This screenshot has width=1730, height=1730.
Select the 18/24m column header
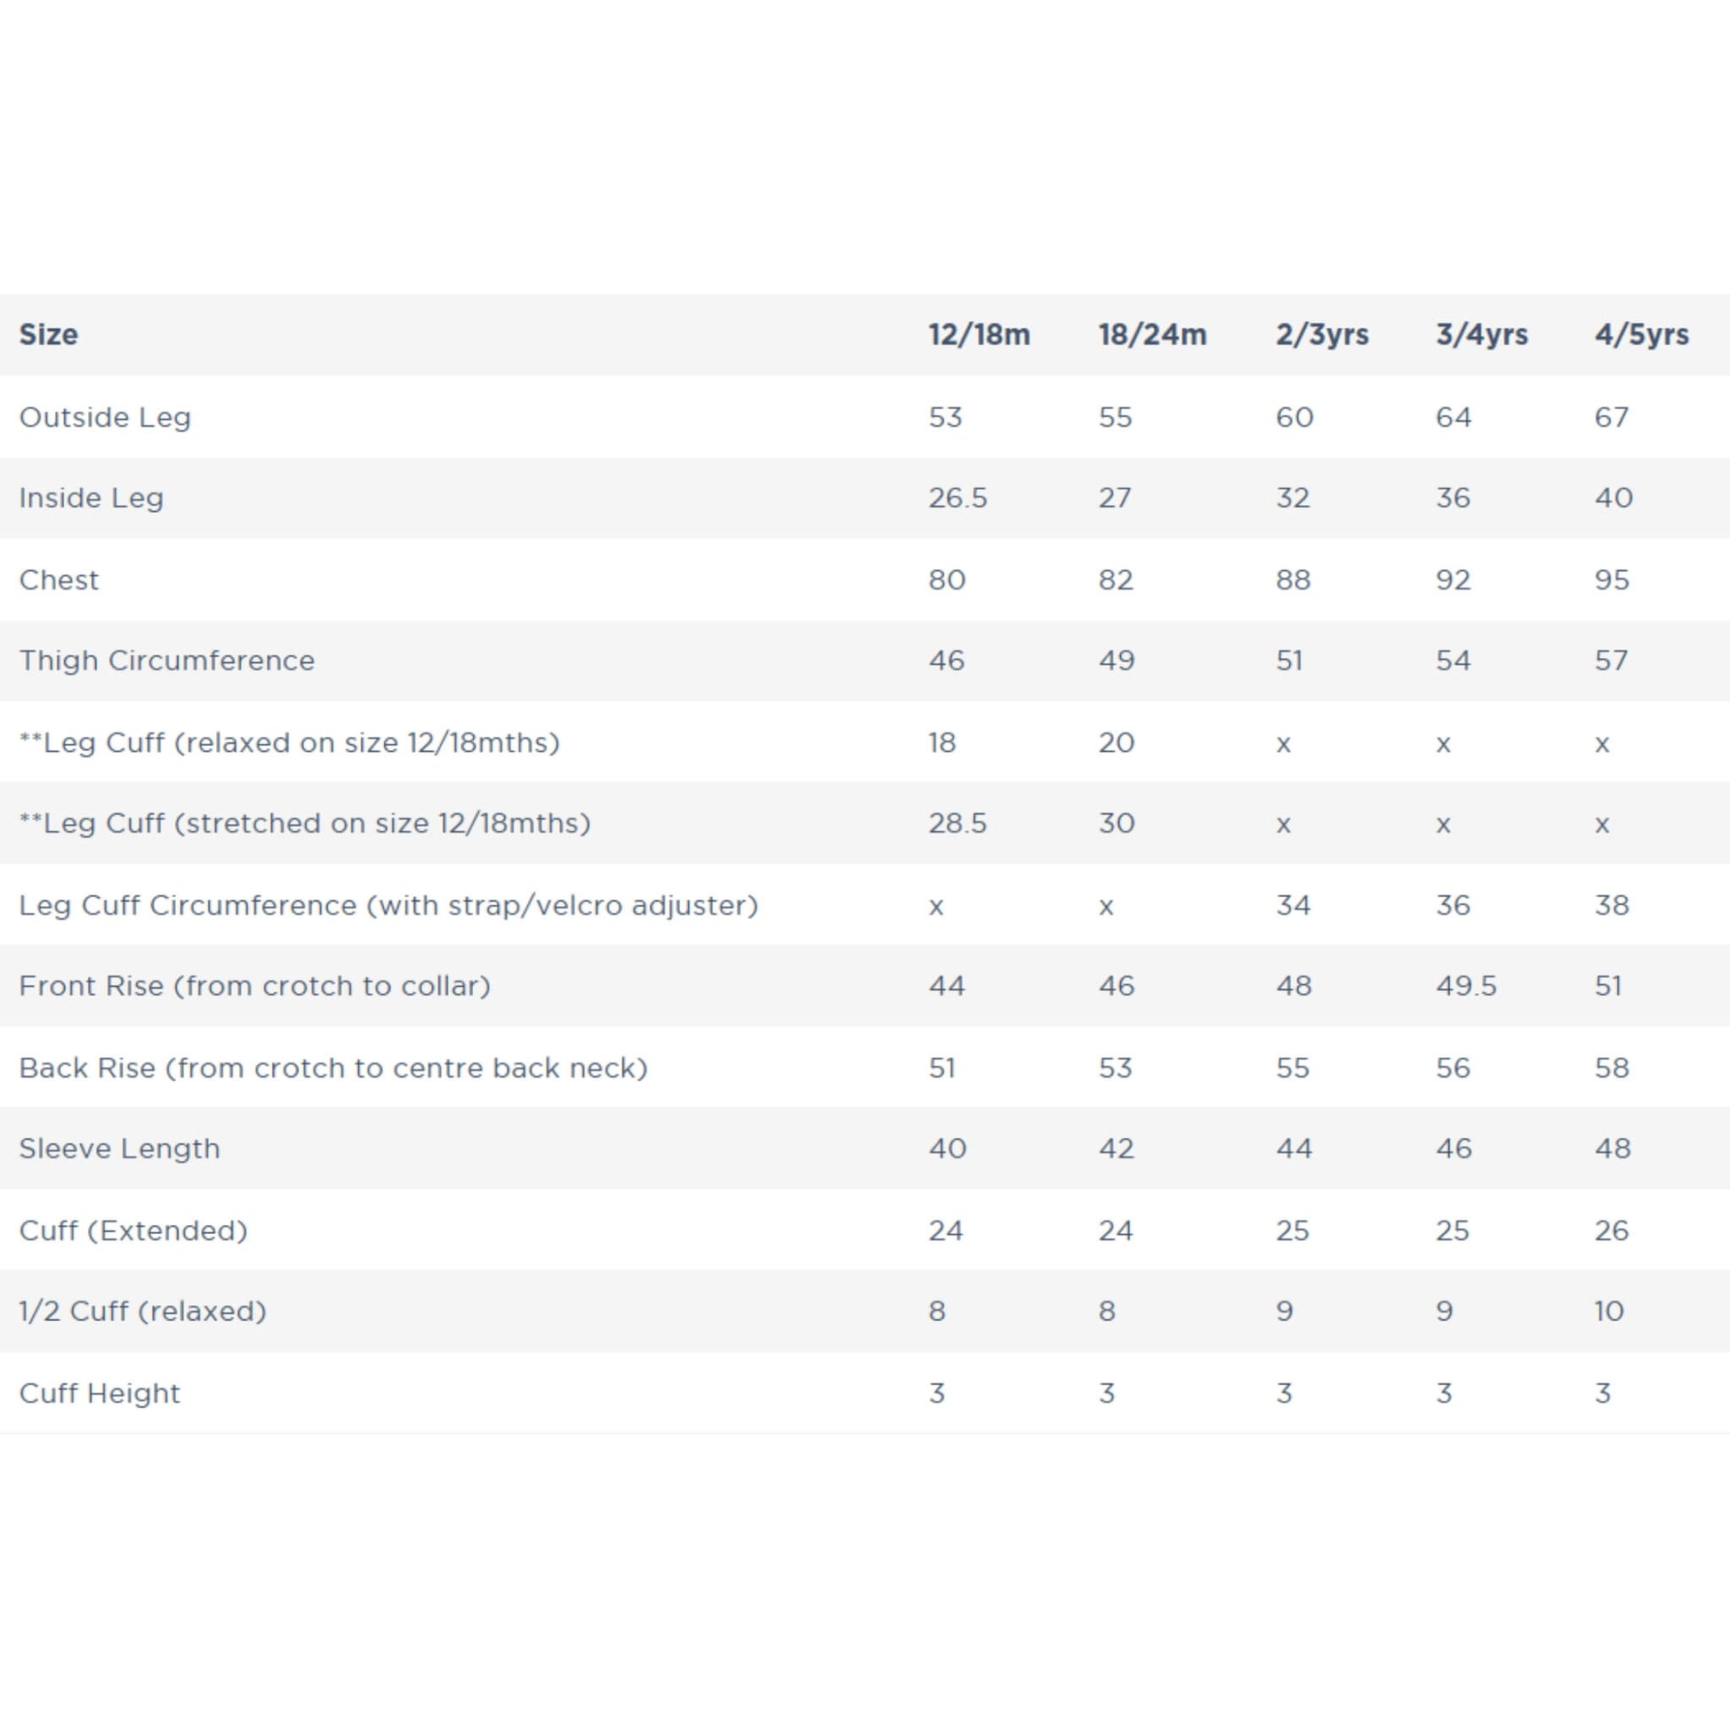coord(1151,335)
